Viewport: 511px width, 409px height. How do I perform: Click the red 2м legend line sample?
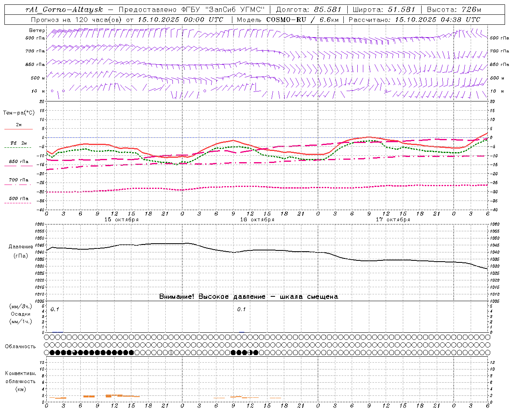coord(18,129)
